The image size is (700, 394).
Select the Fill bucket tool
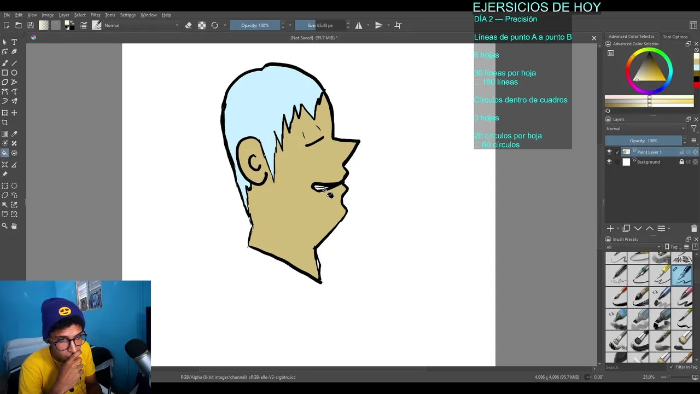coord(5,153)
